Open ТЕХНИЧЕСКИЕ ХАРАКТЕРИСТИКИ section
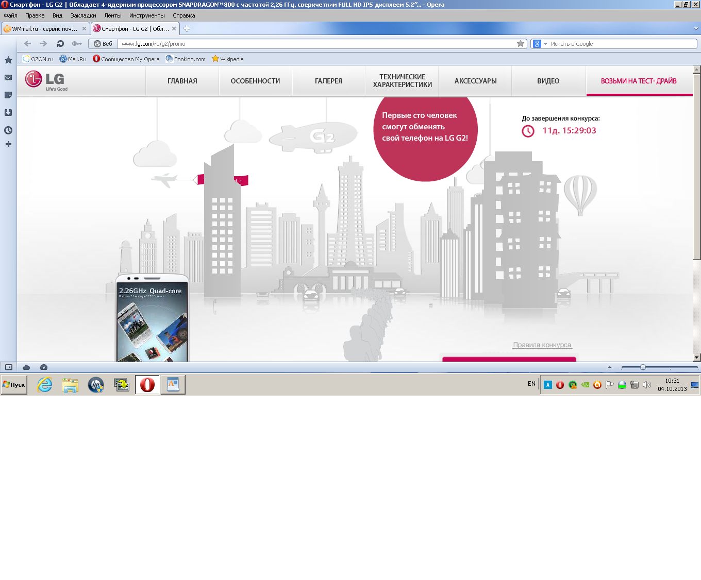The image size is (701, 580). 403,81
